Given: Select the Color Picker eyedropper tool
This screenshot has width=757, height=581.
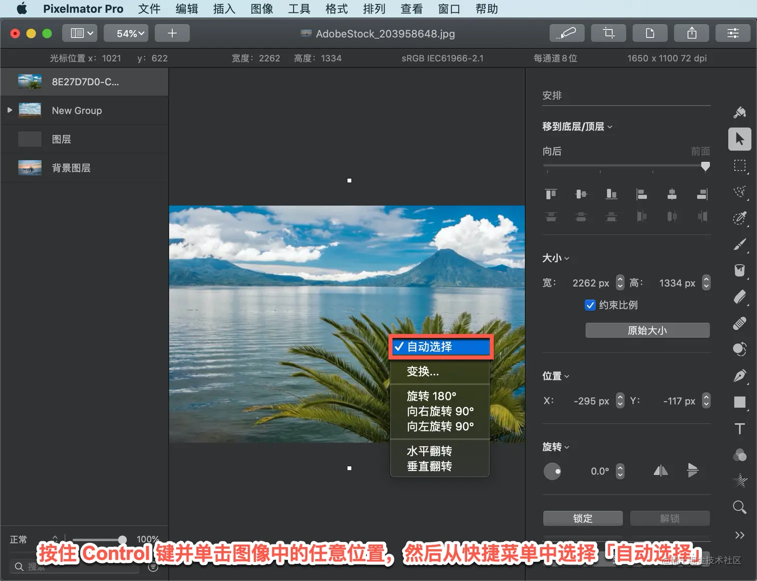Looking at the screenshot, I should (739, 218).
